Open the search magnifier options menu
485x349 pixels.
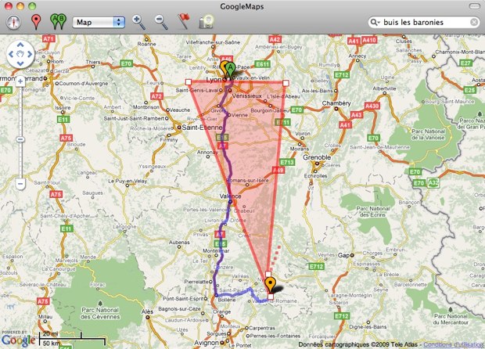pyautogui.click(x=375, y=22)
